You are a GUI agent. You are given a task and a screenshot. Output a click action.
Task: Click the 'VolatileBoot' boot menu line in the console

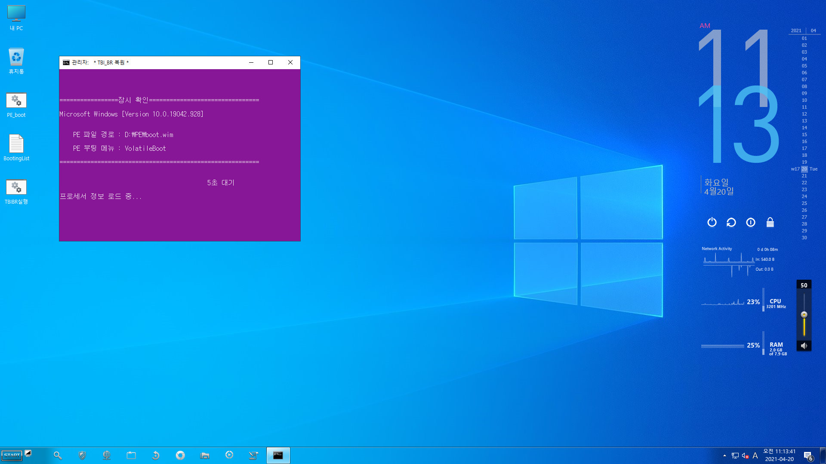[119, 149]
